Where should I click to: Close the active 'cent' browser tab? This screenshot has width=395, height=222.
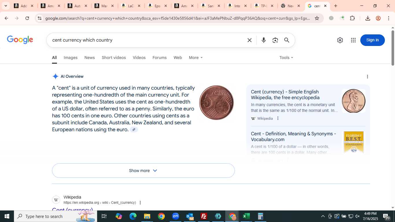pos(325,6)
